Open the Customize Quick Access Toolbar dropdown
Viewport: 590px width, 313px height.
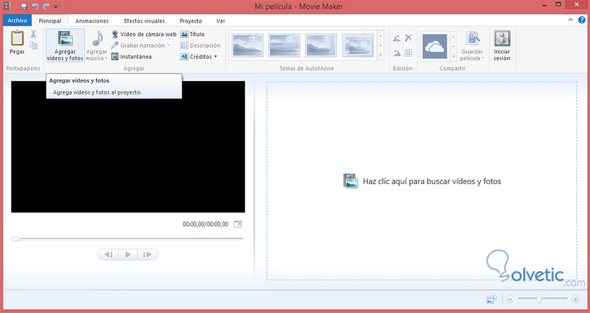point(56,7)
